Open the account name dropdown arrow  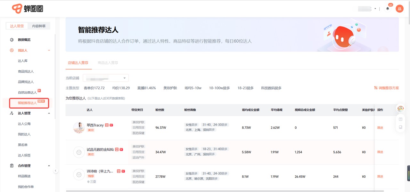375,9
